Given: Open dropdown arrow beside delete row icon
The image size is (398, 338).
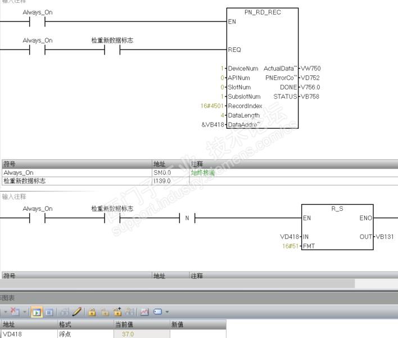Looking at the screenshot, I should [25, 312].
